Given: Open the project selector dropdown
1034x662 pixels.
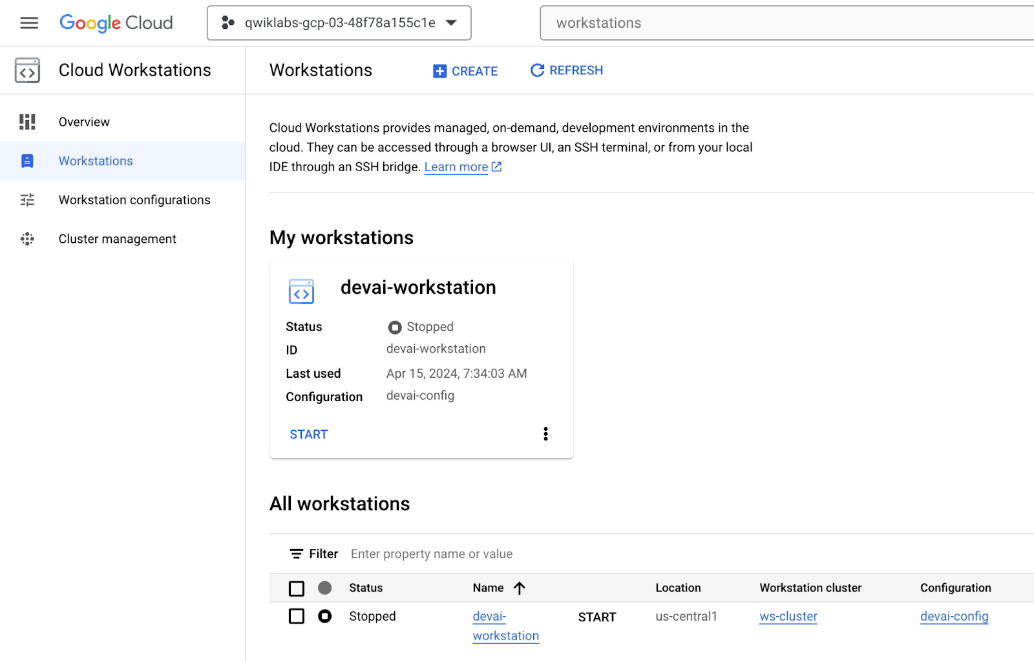Looking at the screenshot, I should 339,23.
